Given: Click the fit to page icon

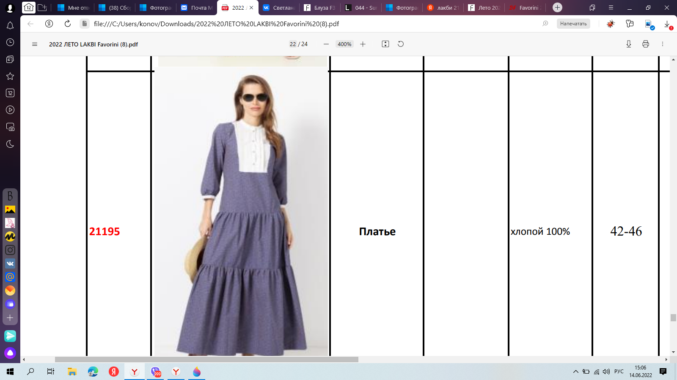Looking at the screenshot, I should (x=385, y=44).
